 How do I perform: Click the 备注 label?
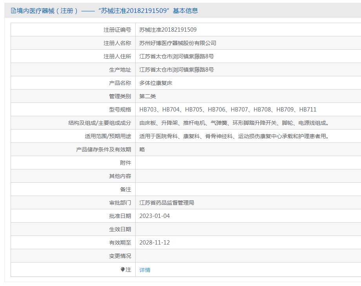point(125,189)
